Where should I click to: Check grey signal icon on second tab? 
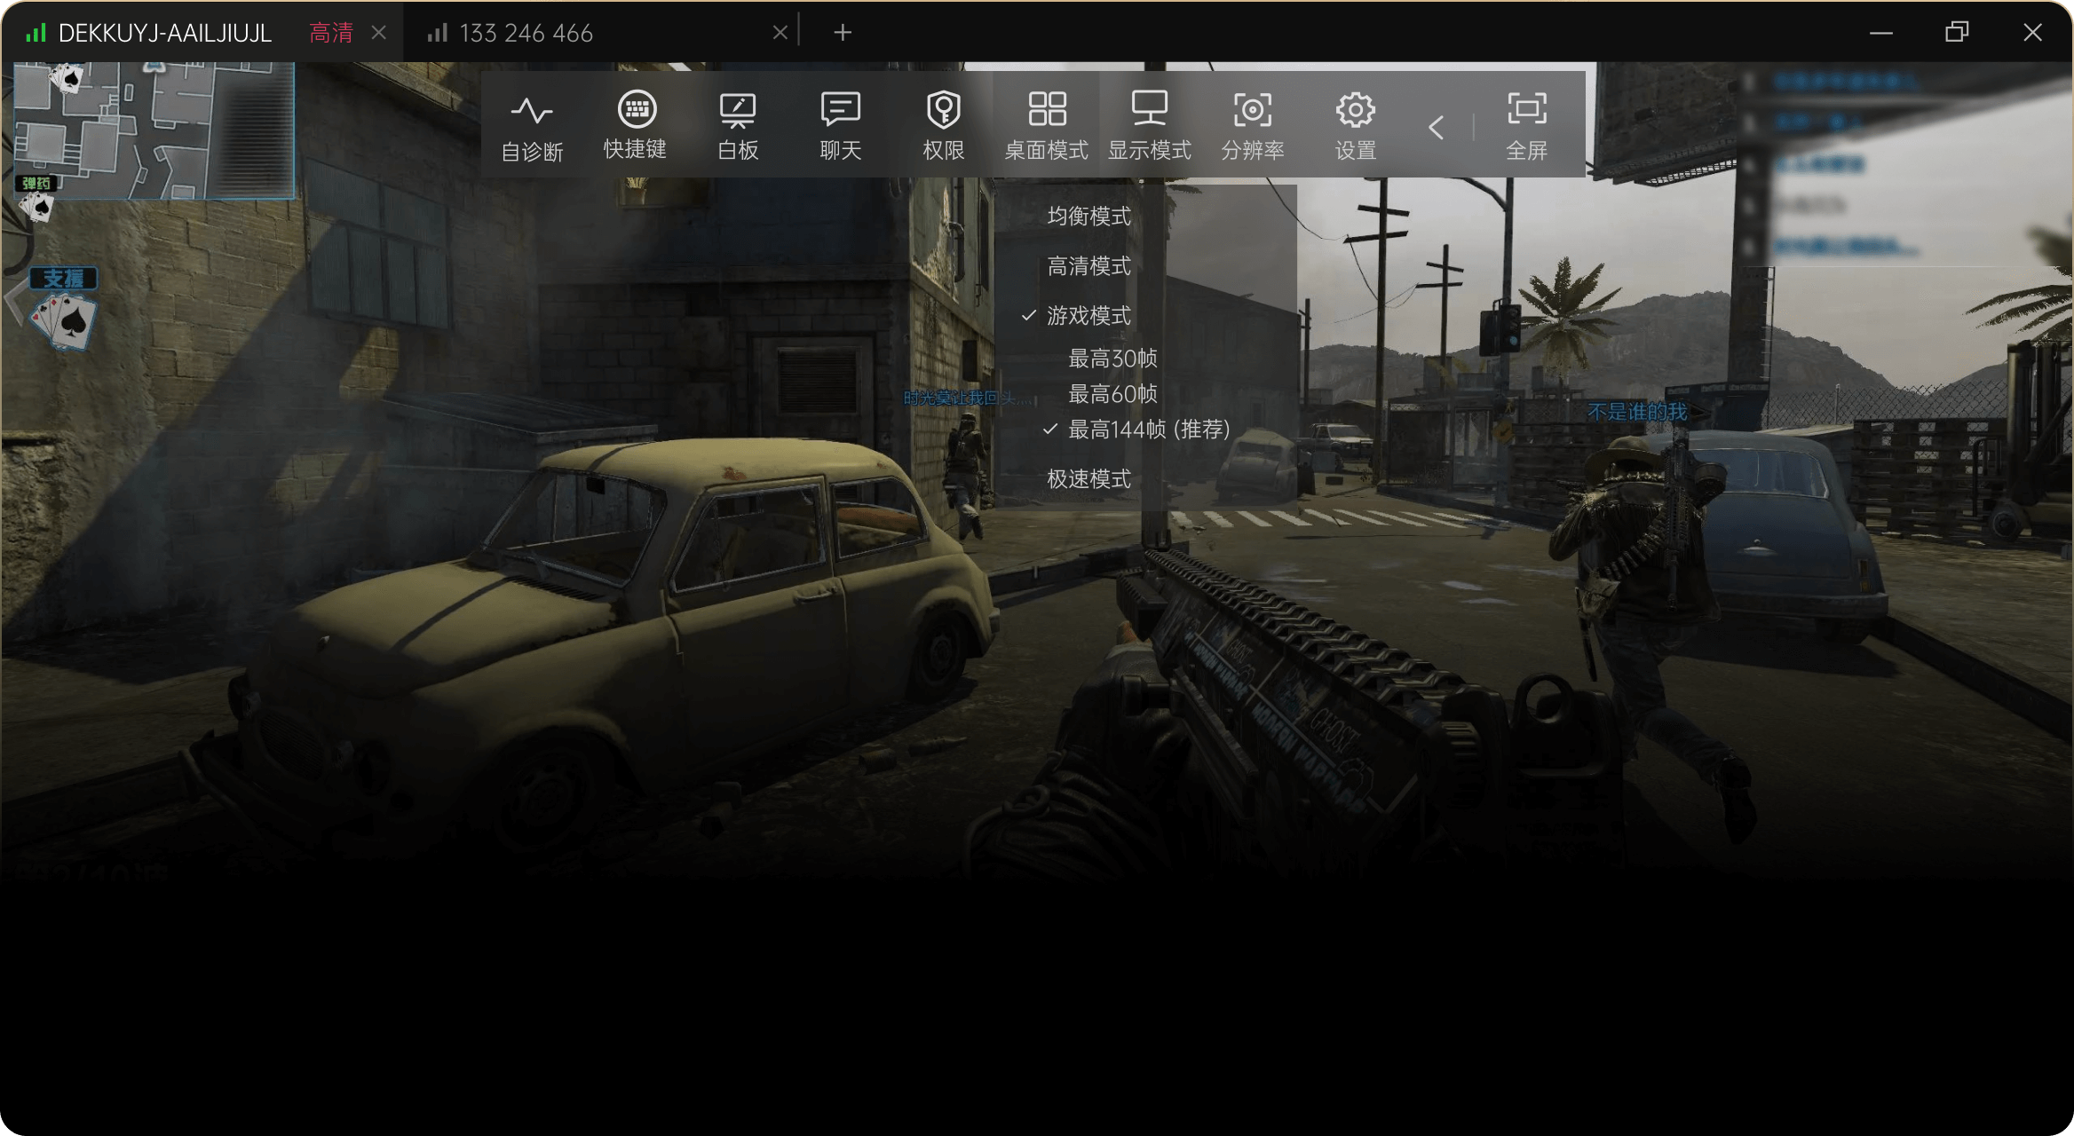click(x=437, y=33)
